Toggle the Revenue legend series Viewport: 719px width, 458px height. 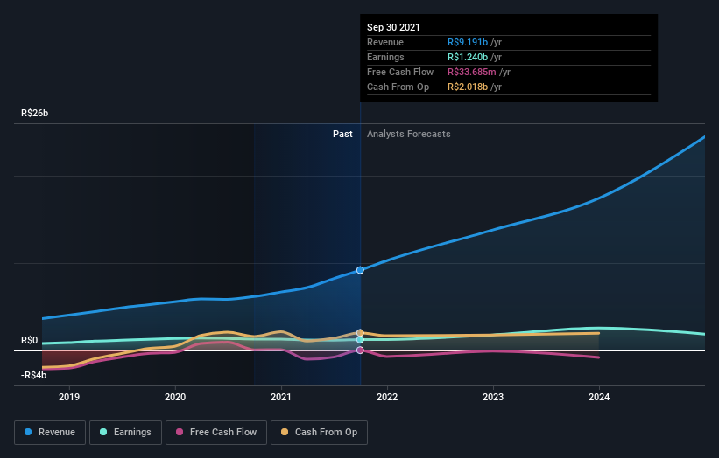(x=50, y=433)
